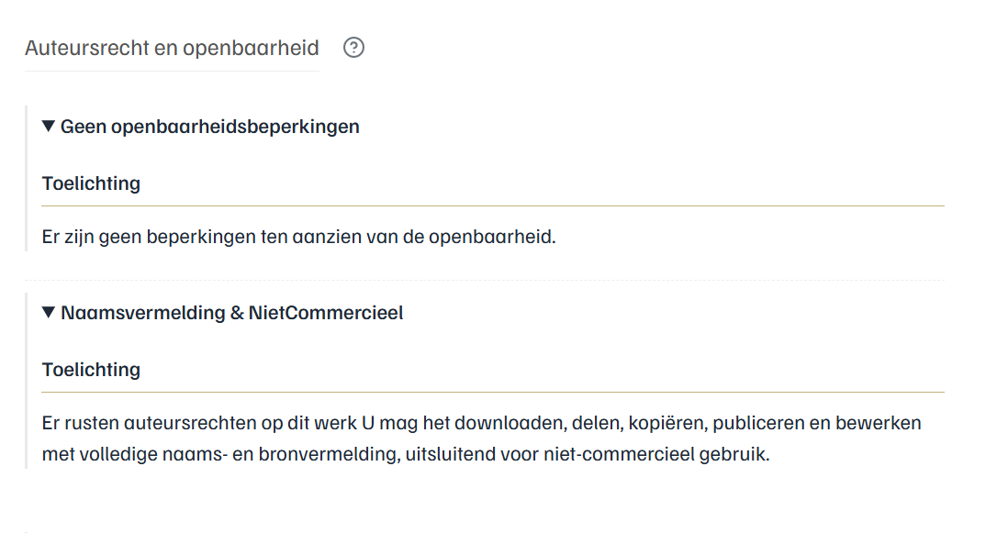1008x533 pixels.
Task: Select the explanation text about niet-commercieel gebruik
Action: point(481,438)
